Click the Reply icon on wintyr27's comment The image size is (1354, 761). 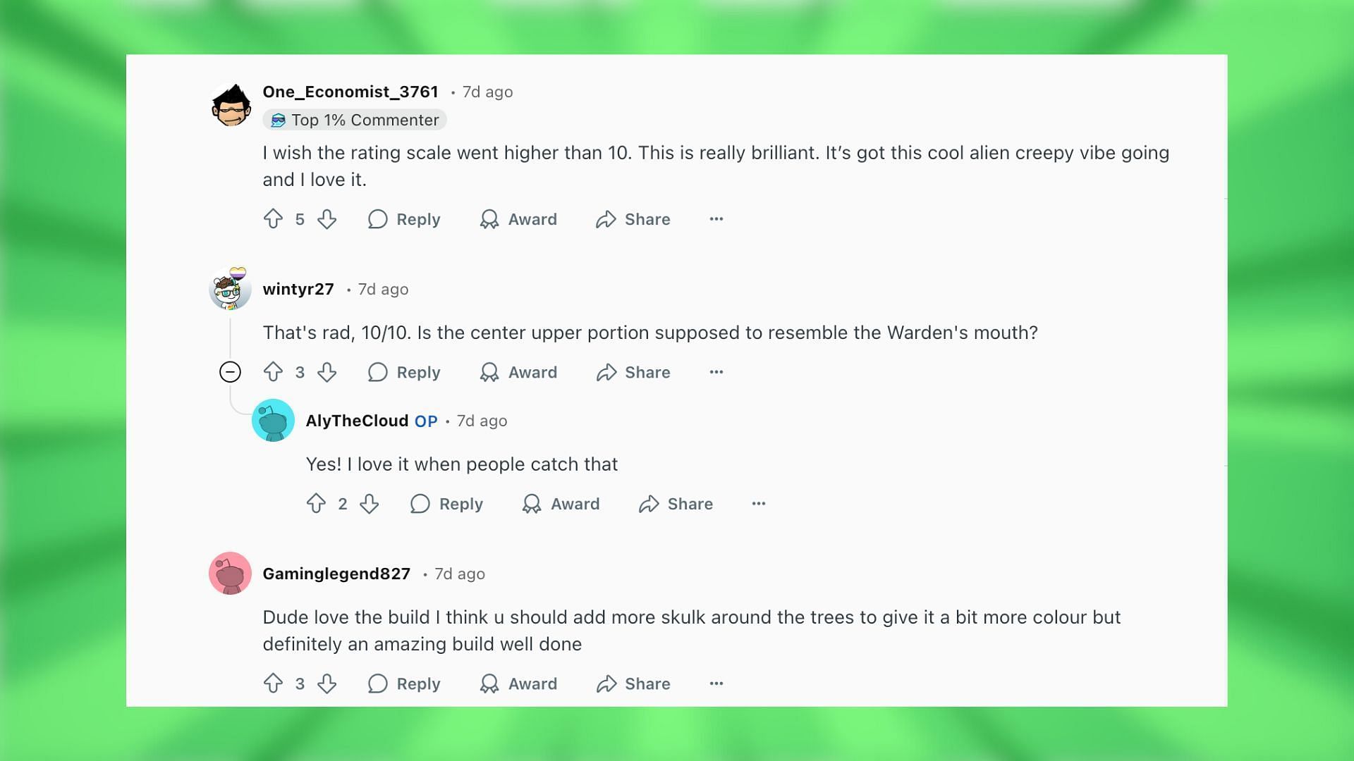[x=377, y=371]
